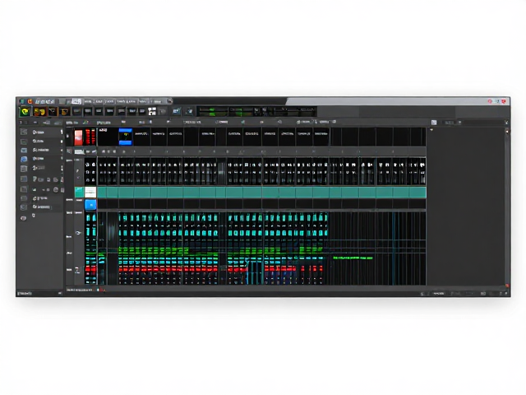Click the orange app icon in the title bar
This screenshot has height=395, width=526.
point(30,101)
